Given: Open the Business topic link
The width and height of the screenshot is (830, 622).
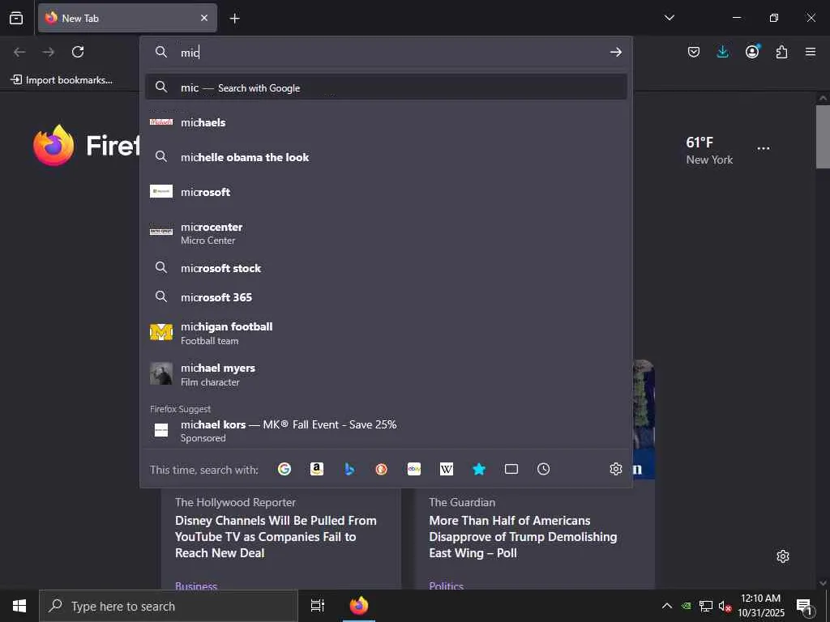Looking at the screenshot, I should pos(196,585).
